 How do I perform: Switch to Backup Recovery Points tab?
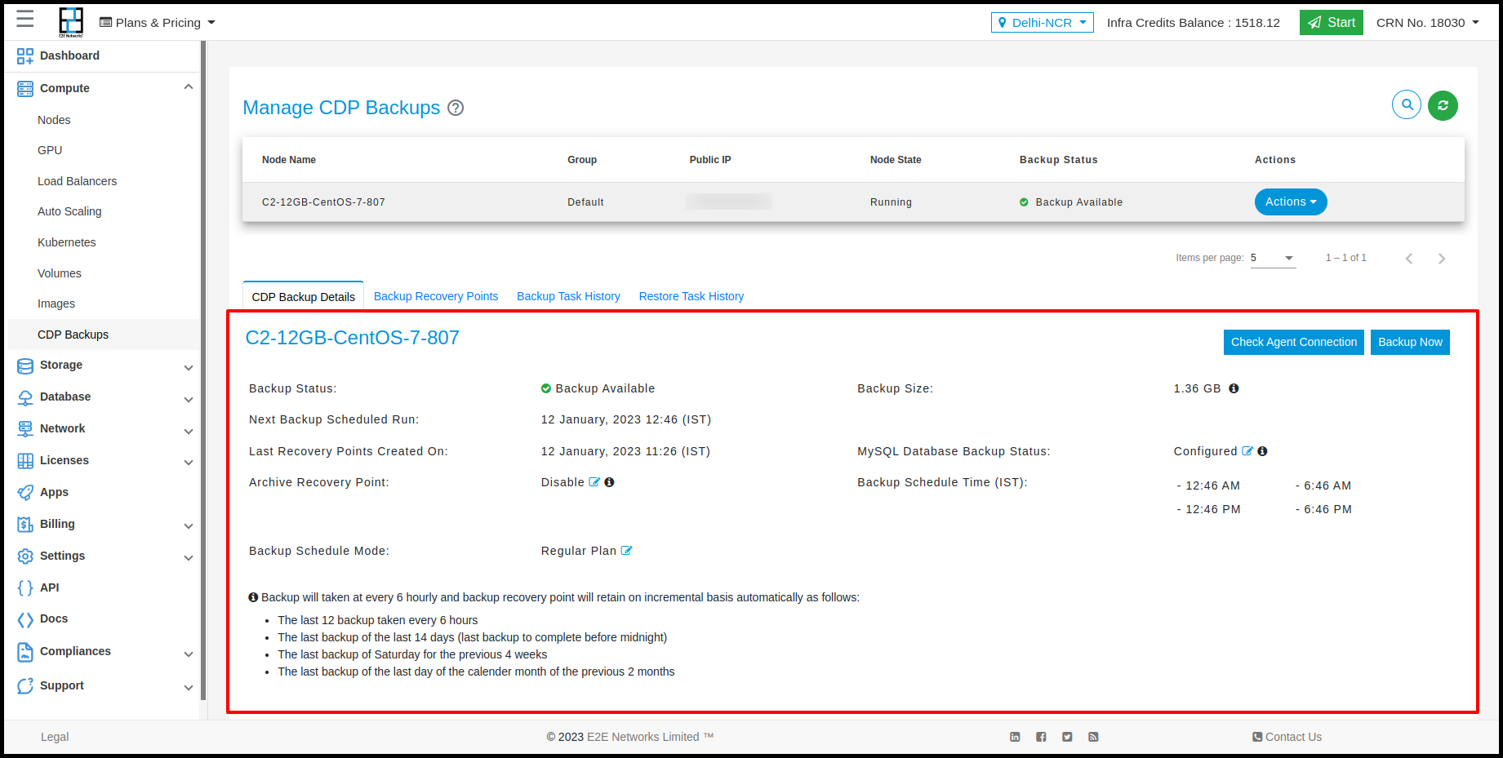436,296
